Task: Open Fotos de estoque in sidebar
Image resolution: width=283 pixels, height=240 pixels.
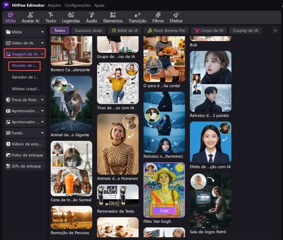Action: (x=25, y=155)
